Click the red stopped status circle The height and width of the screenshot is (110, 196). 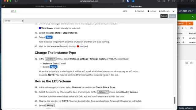coord(78,46)
